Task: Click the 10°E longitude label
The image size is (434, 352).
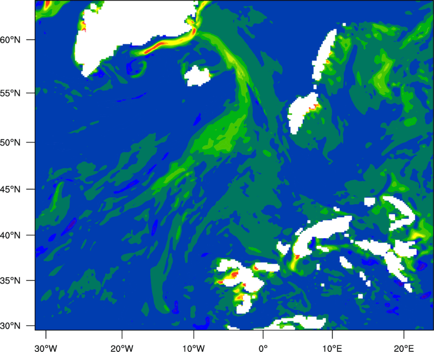Action: click(x=332, y=348)
